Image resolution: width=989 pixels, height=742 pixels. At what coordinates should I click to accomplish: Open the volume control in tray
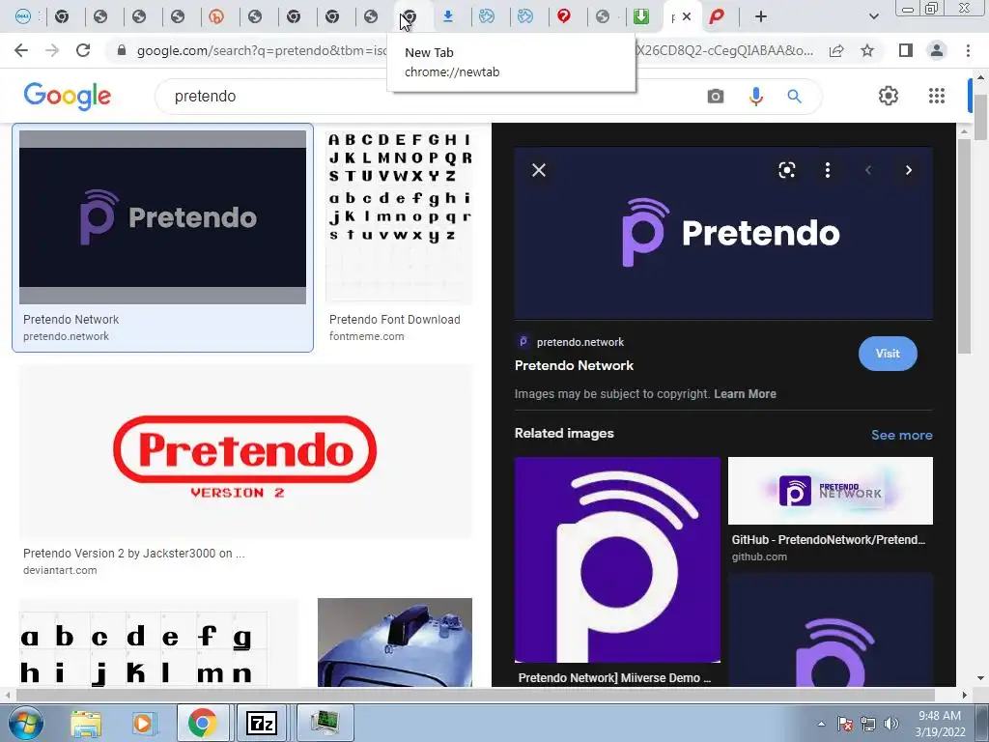(x=891, y=724)
